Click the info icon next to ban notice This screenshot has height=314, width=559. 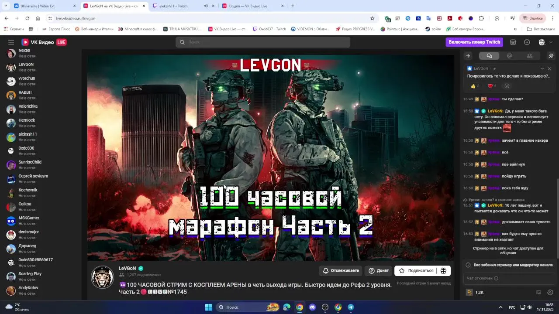(x=468, y=265)
